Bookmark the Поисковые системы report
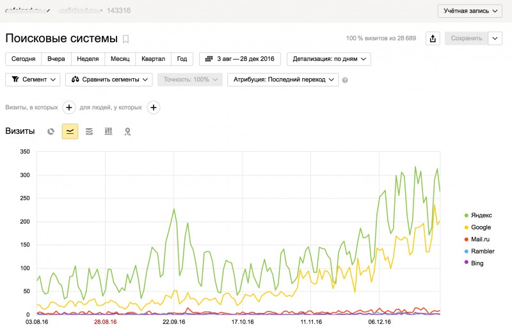Image resolution: width=512 pixels, height=333 pixels. click(x=125, y=39)
